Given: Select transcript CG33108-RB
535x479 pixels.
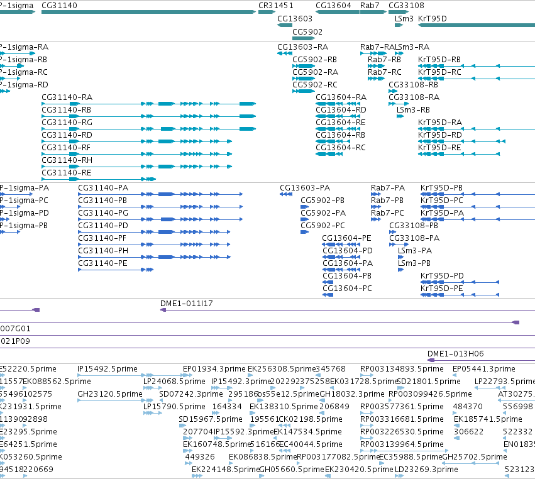Looking at the screenshot, I should point(393,91).
